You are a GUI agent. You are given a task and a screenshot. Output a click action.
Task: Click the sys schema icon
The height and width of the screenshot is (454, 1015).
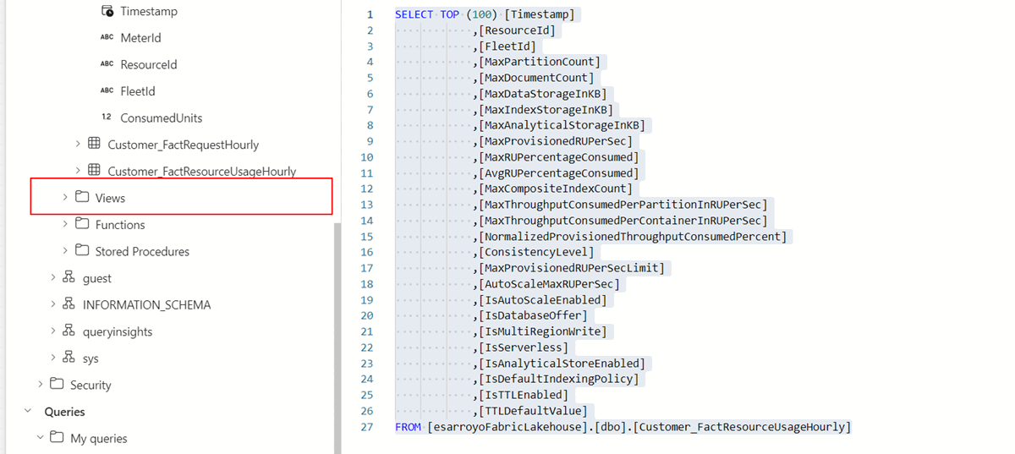coord(69,358)
